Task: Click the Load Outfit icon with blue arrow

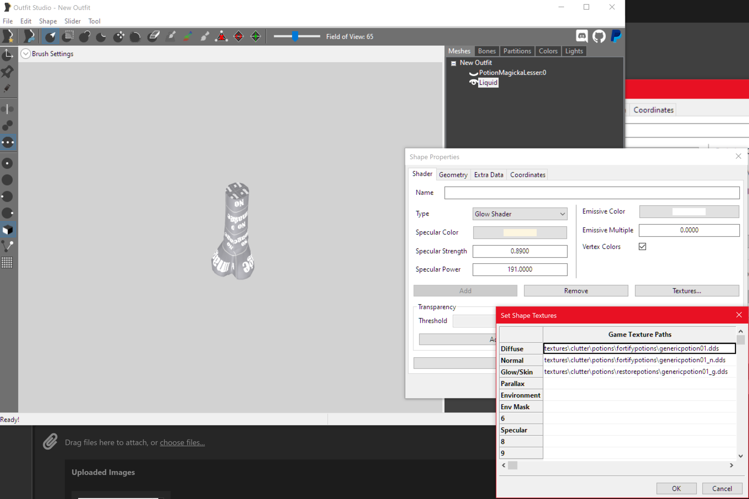Action: pyautogui.click(x=29, y=36)
